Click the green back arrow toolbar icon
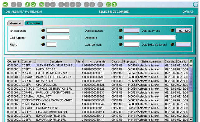 click(x=5, y=5)
